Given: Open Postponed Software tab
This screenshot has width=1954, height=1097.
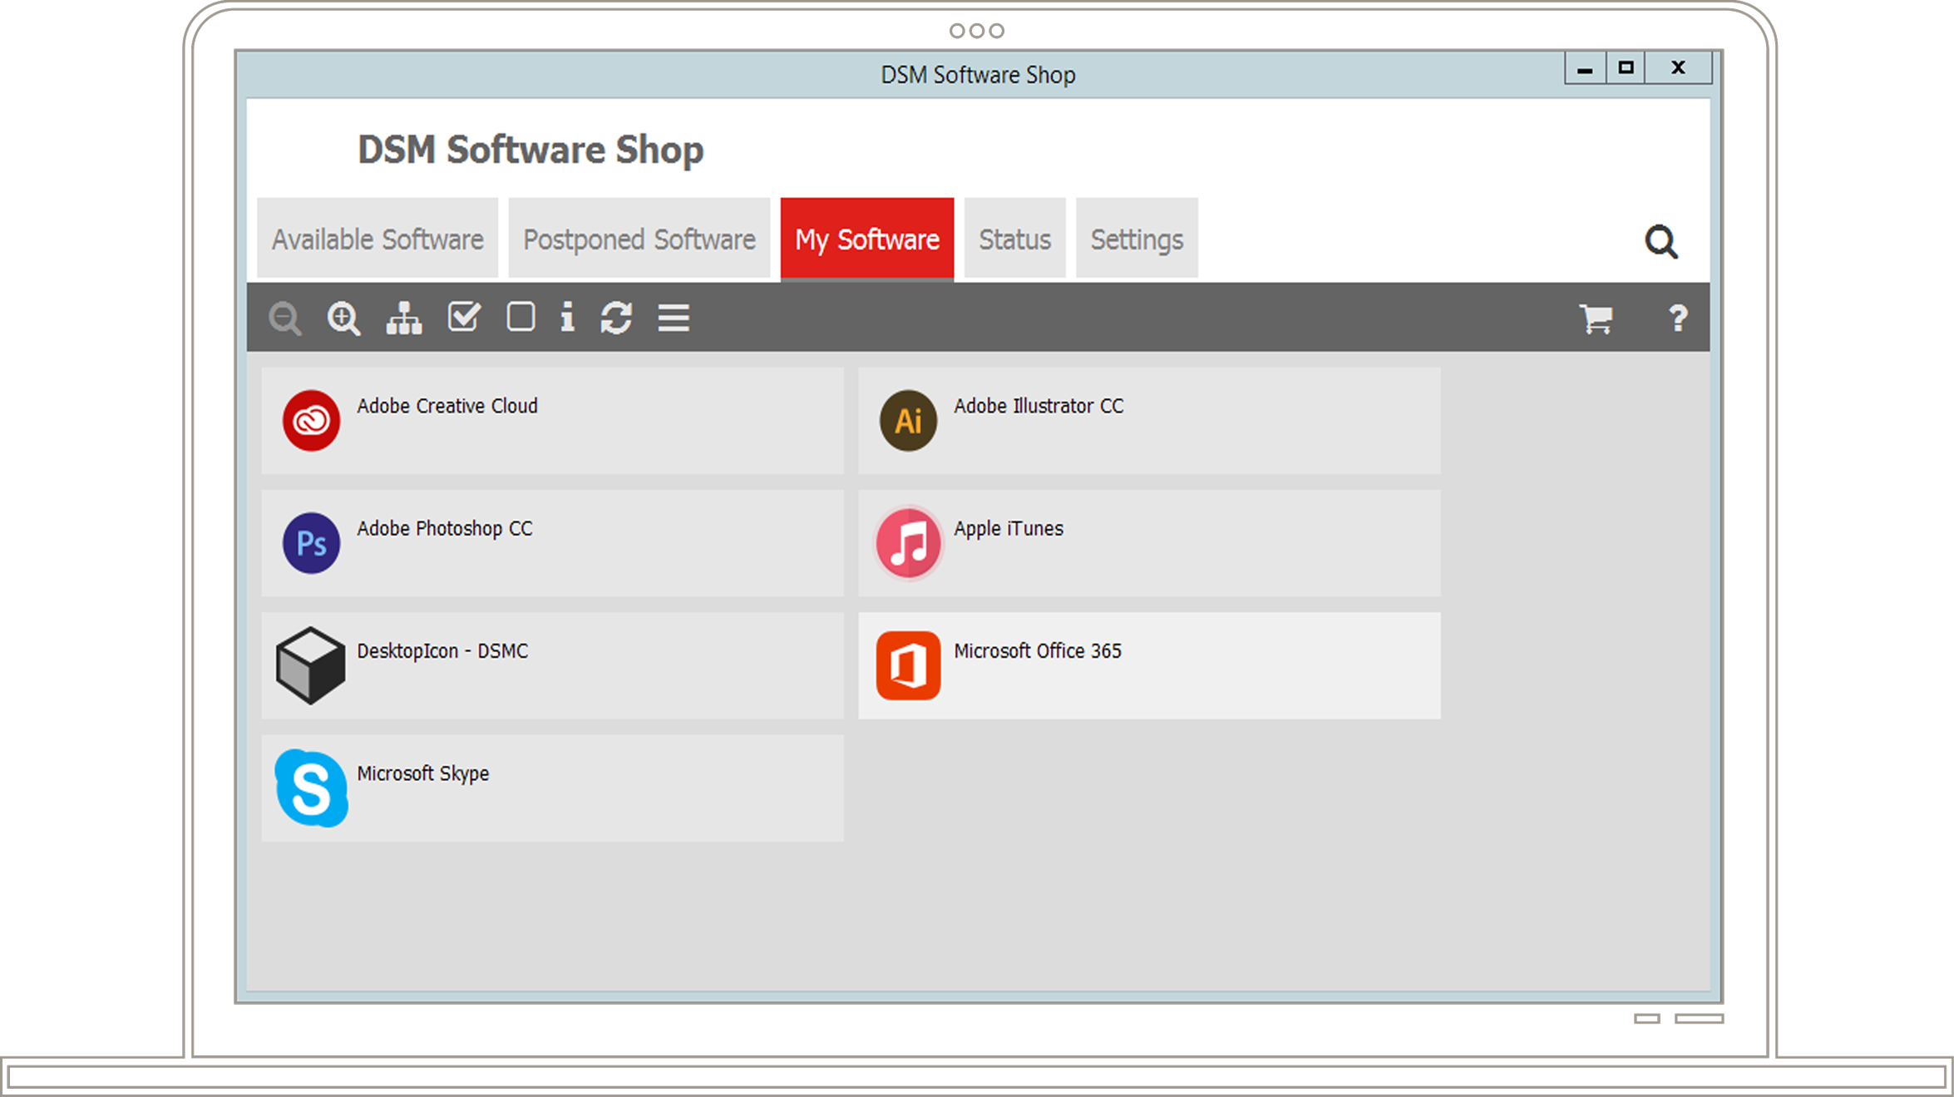Looking at the screenshot, I should click(x=639, y=239).
